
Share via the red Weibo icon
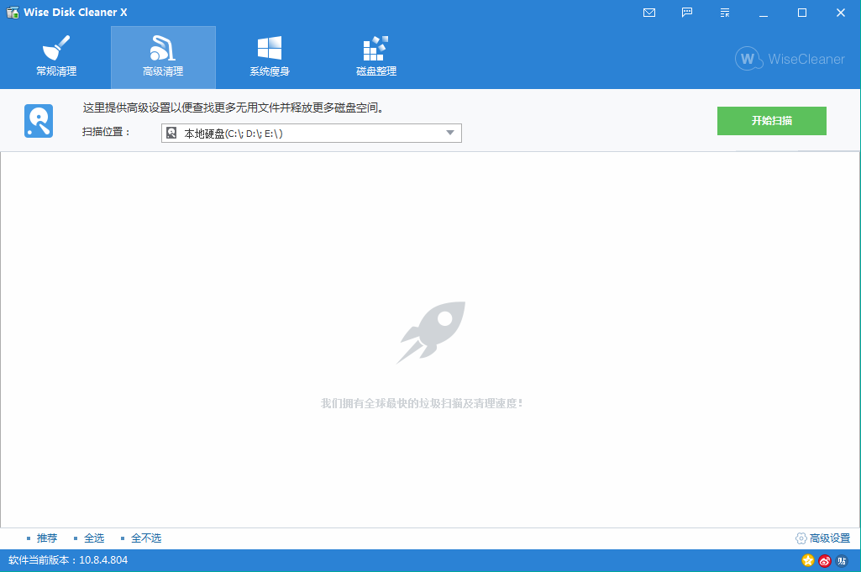tap(825, 560)
